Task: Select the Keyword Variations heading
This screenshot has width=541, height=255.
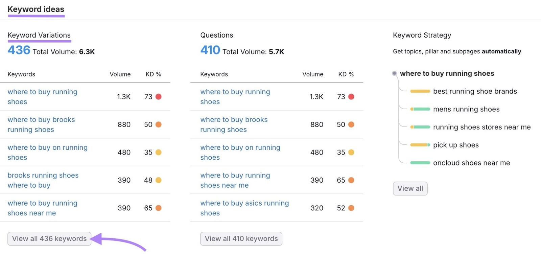Action: pyautogui.click(x=39, y=35)
